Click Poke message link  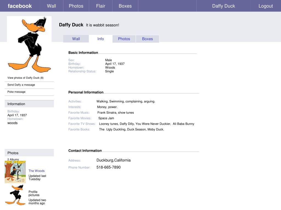click(16, 92)
